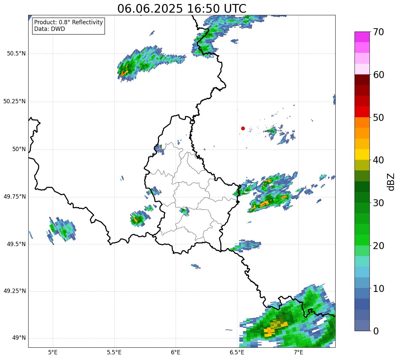Click the 5°E longitude label
Viewport: 399px width, 359px height.
pos(53,352)
